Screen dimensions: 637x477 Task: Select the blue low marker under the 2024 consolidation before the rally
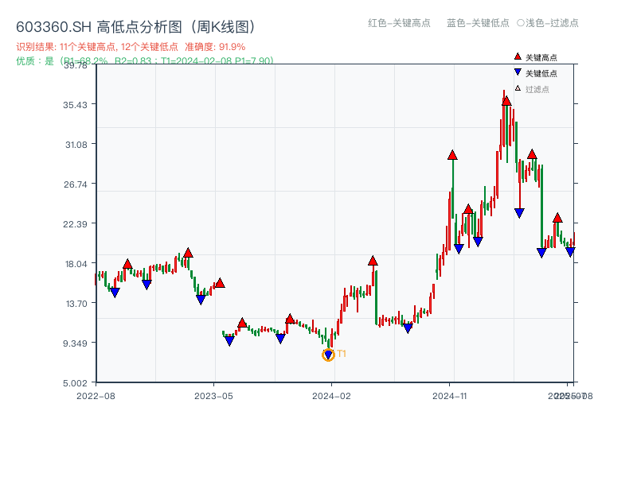click(408, 328)
